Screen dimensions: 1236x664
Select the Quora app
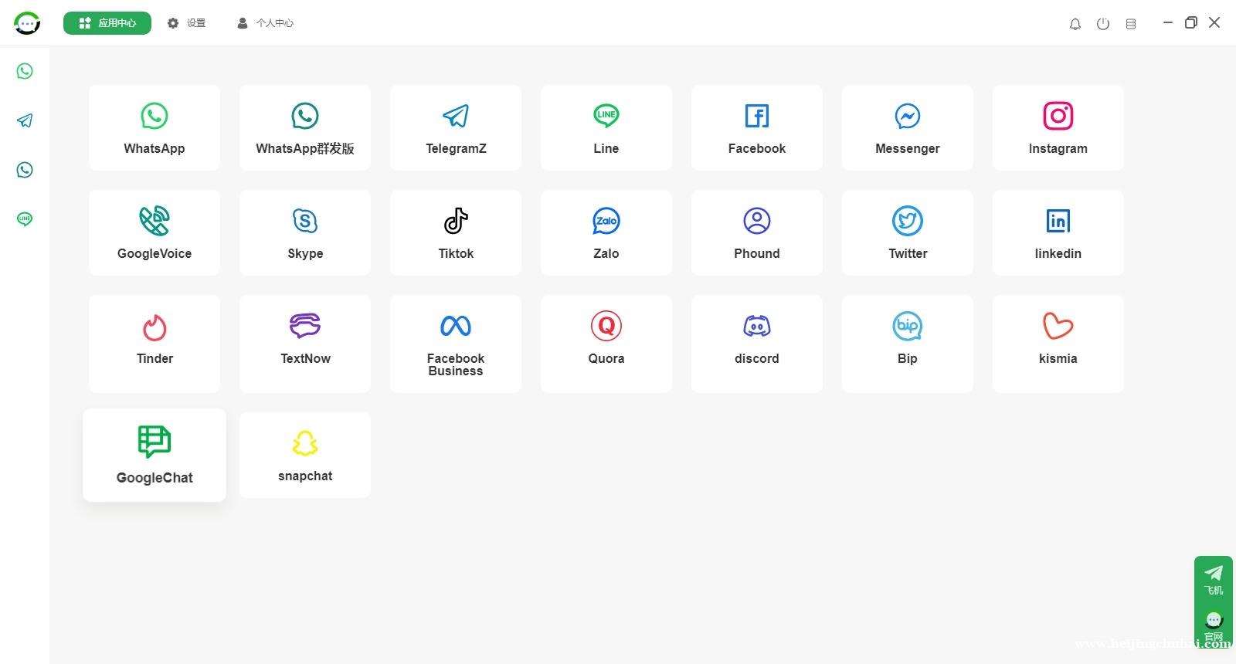coord(606,344)
